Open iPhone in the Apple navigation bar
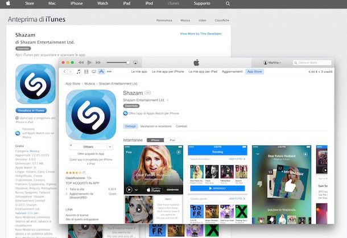The image size is (347, 238). [77, 3]
